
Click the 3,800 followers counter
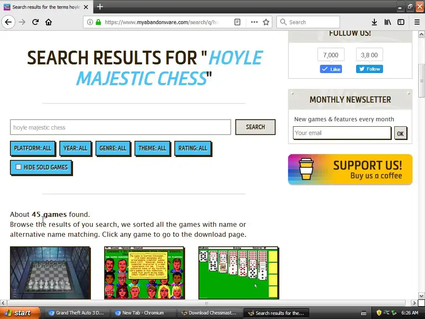click(x=369, y=55)
